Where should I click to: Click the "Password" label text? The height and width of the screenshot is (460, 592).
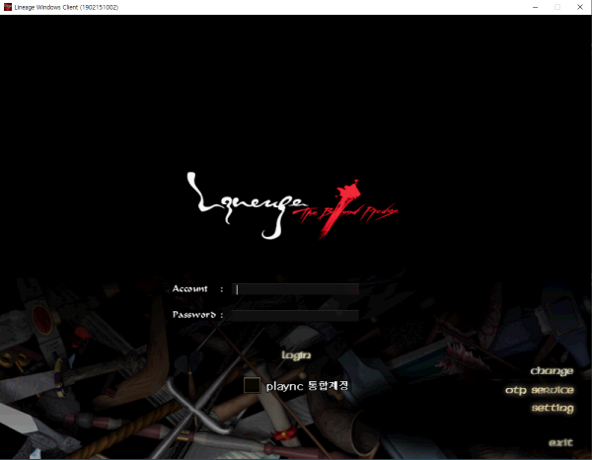(194, 315)
